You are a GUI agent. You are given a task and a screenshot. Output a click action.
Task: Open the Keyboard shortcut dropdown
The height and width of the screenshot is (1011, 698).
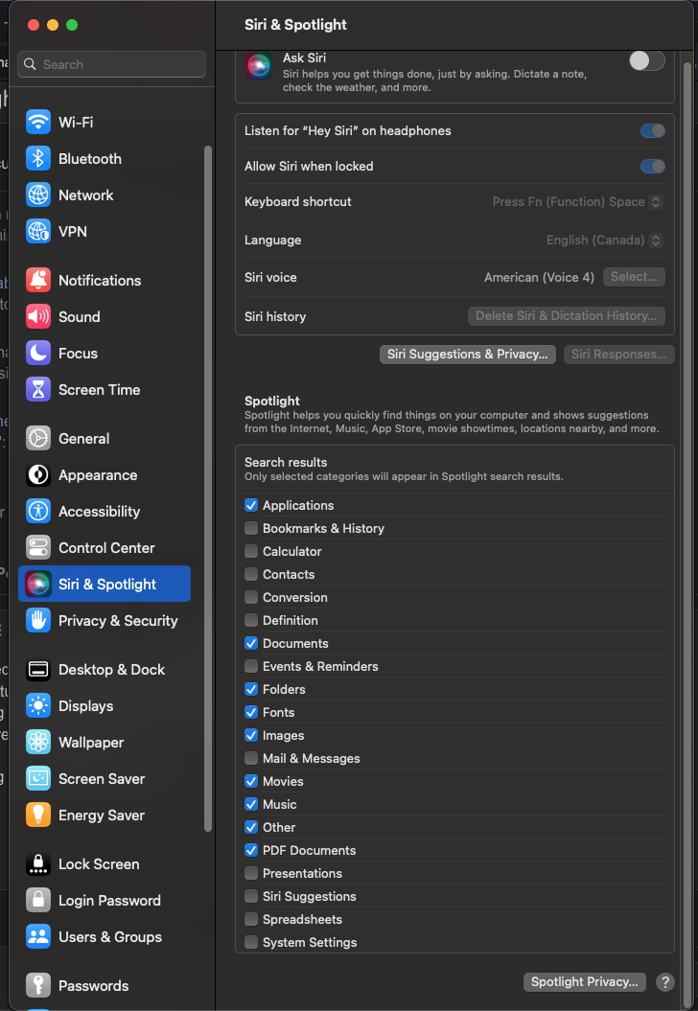point(577,202)
